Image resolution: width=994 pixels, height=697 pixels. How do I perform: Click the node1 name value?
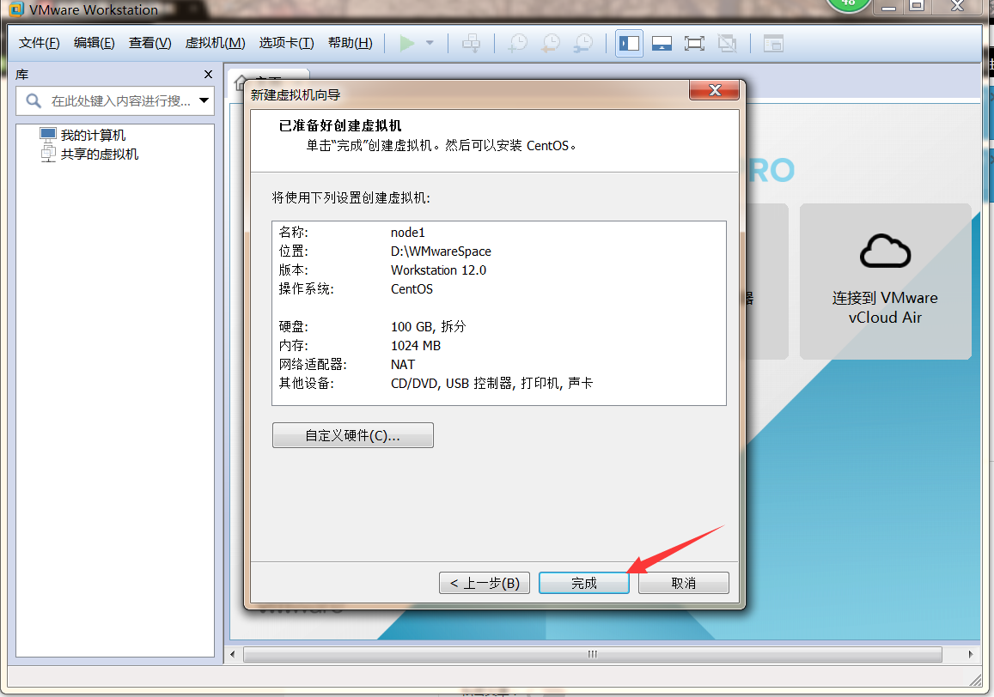[x=407, y=233]
